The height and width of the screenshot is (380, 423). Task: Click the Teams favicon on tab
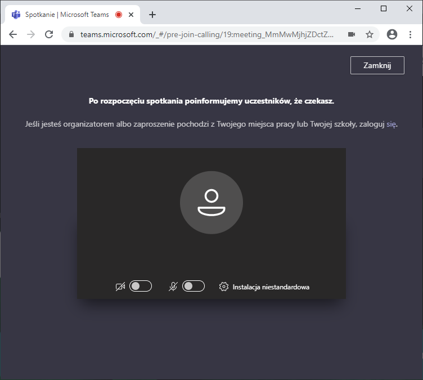(16, 15)
